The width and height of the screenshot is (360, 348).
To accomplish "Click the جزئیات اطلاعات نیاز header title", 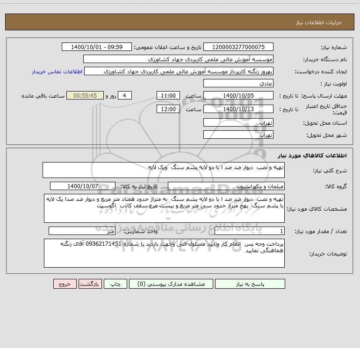I will pyautogui.click(x=319, y=22).
